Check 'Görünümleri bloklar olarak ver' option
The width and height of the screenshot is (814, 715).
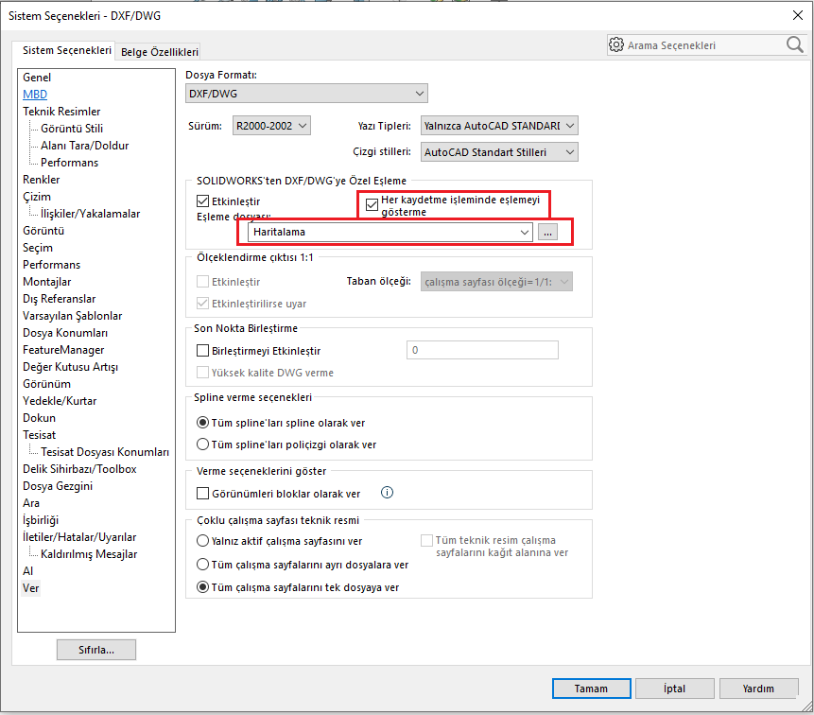(202, 494)
